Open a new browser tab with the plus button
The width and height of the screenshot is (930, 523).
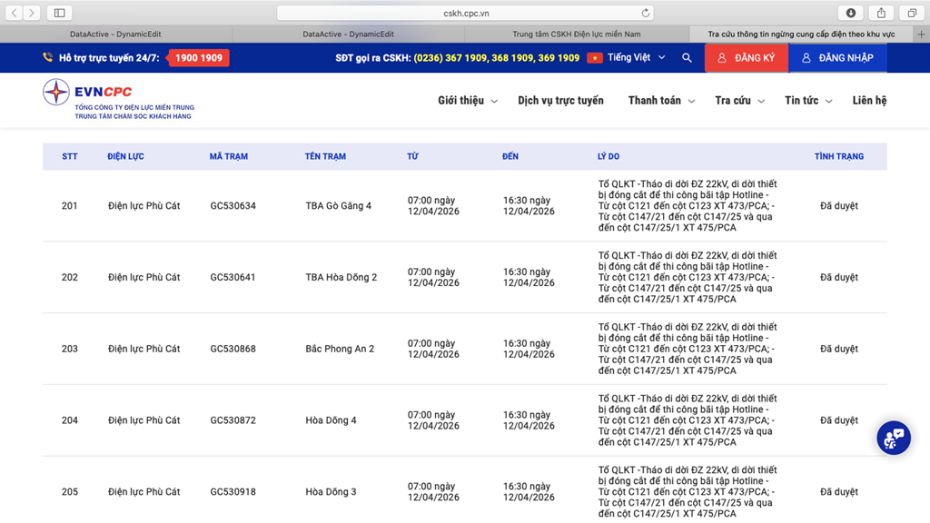921,34
